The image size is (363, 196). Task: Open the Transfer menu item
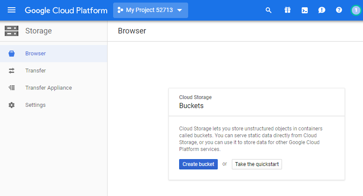(x=36, y=71)
